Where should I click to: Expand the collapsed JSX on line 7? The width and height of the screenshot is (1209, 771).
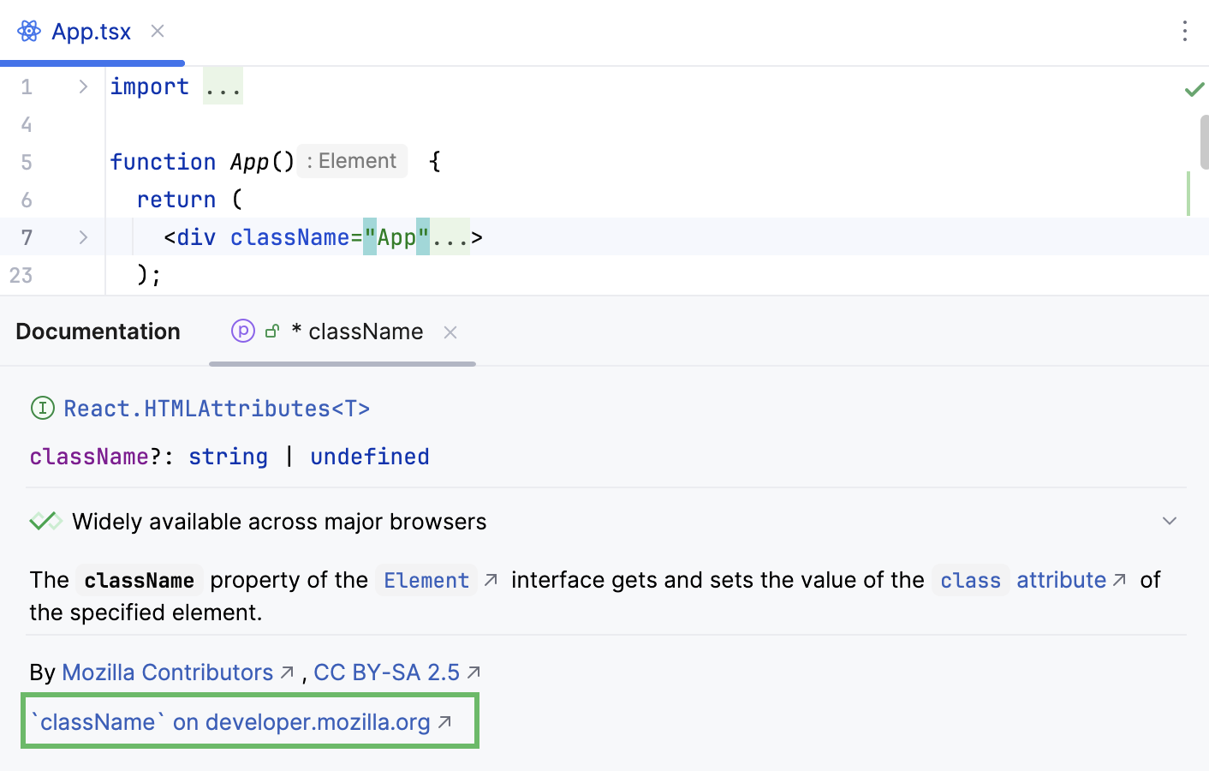(x=81, y=236)
